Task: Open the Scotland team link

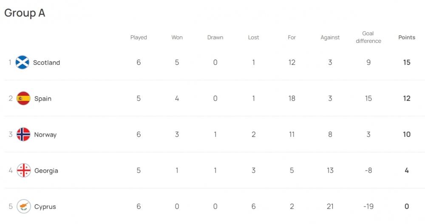Action: (46, 62)
